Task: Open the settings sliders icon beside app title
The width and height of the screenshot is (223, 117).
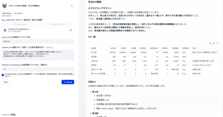Action: point(72,6)
